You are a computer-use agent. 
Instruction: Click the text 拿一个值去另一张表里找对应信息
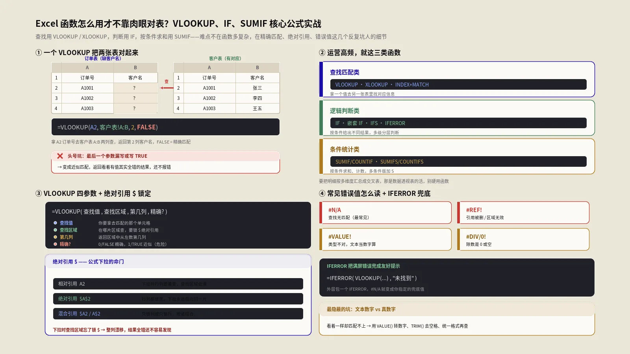pyautogui.click(x=362, y=94)
